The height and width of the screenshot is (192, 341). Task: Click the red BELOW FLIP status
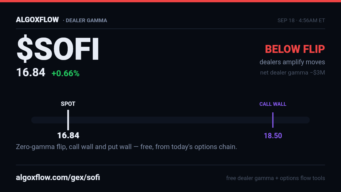click(295, 49)
